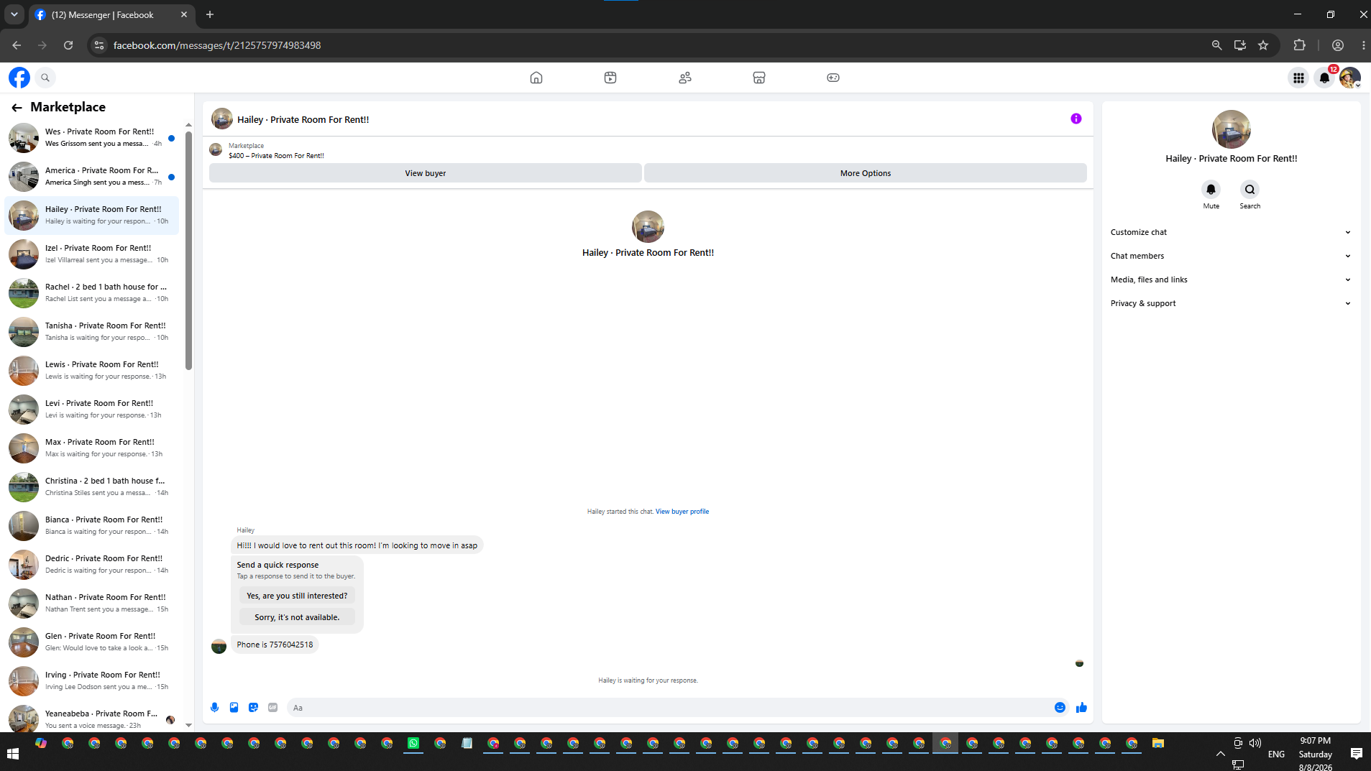Open the browser extensions puzzle icon

point(1299,45)
